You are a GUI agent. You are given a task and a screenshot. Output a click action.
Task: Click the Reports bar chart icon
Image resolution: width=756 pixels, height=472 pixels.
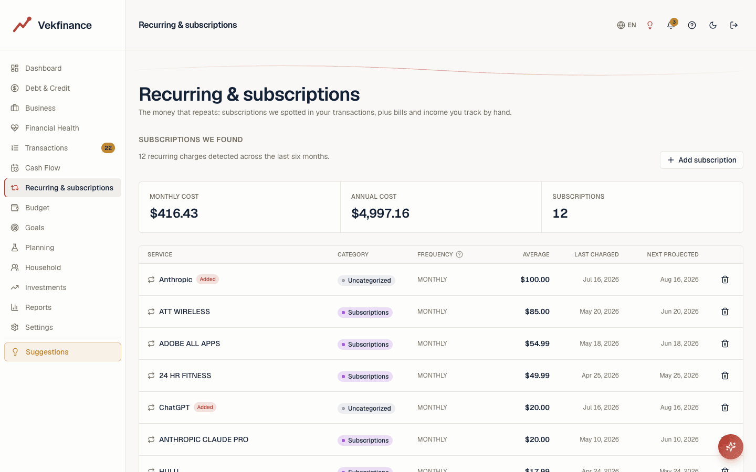pyautogui.click(x=15, y=307)
